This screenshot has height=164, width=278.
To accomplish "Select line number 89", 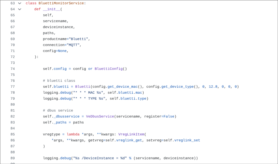I will [12, 158].
